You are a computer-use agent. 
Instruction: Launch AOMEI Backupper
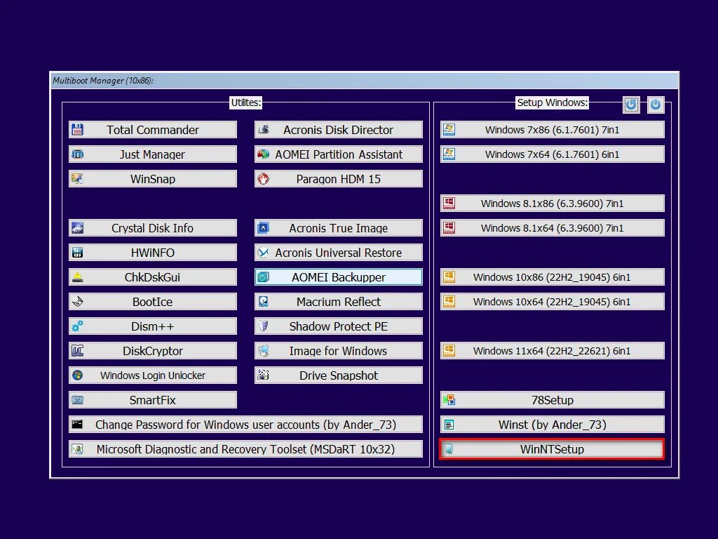click(338, 277)
